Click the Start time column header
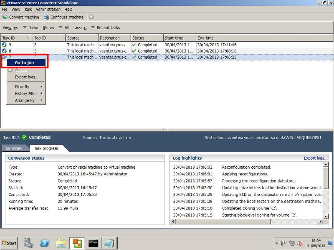This screenshot has width=334, height=250. pos(180,38)
